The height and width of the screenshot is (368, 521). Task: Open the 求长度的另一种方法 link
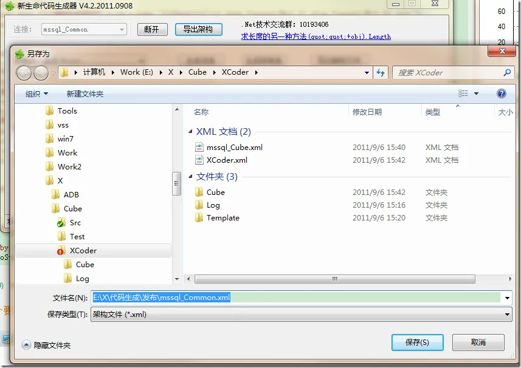tap(316, 36)
